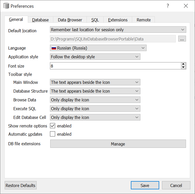Enable the Automatic updates checkbox
This screenshot has width=195, height=194.
coord(53,134)
